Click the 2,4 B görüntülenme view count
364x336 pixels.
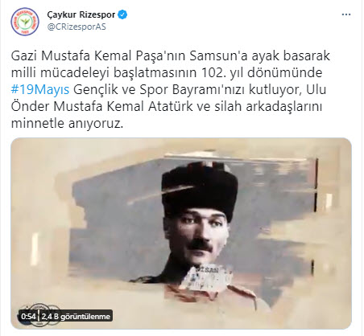(x=76, y=317)
